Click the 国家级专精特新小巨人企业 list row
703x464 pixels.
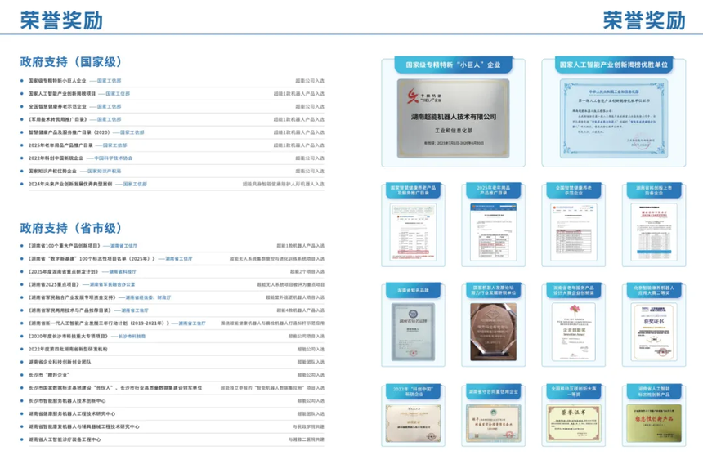click(172, 81)
